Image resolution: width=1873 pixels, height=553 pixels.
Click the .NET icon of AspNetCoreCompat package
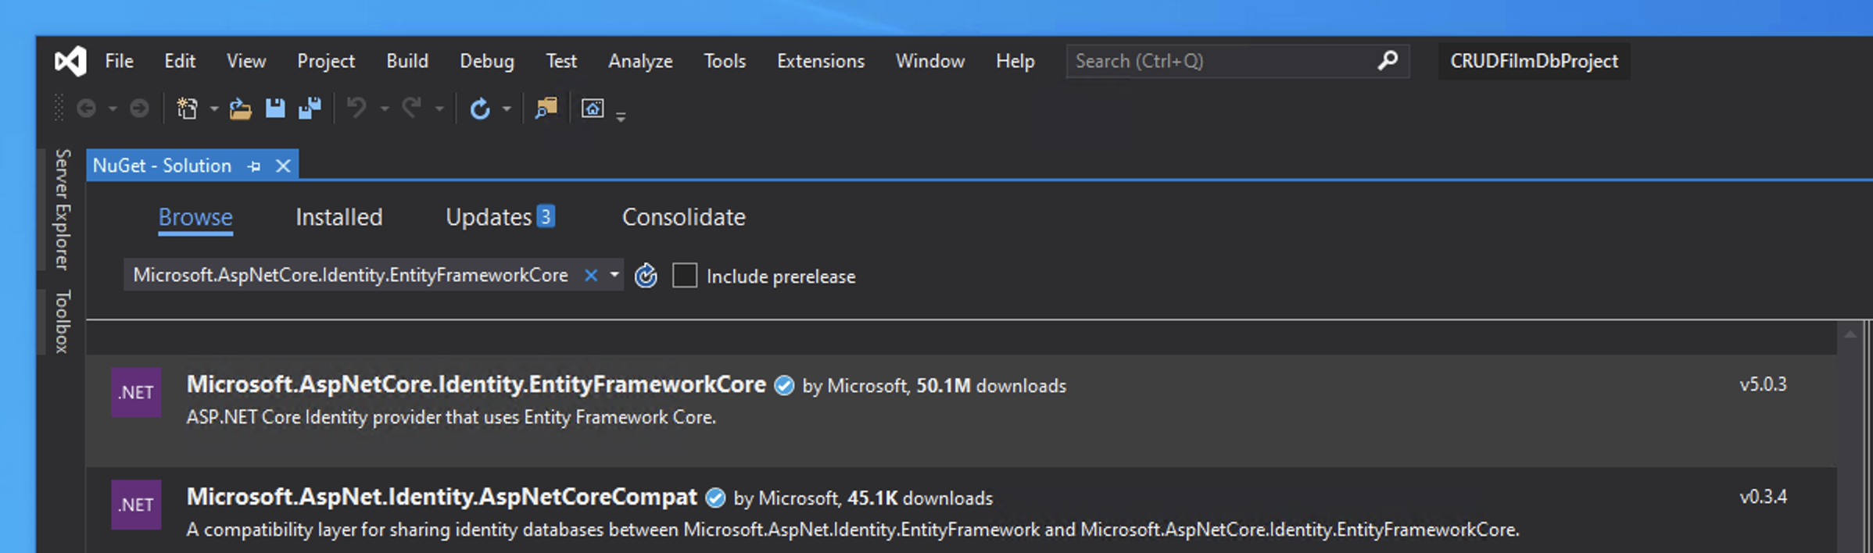pyautogui.click(x=136, y=505)
